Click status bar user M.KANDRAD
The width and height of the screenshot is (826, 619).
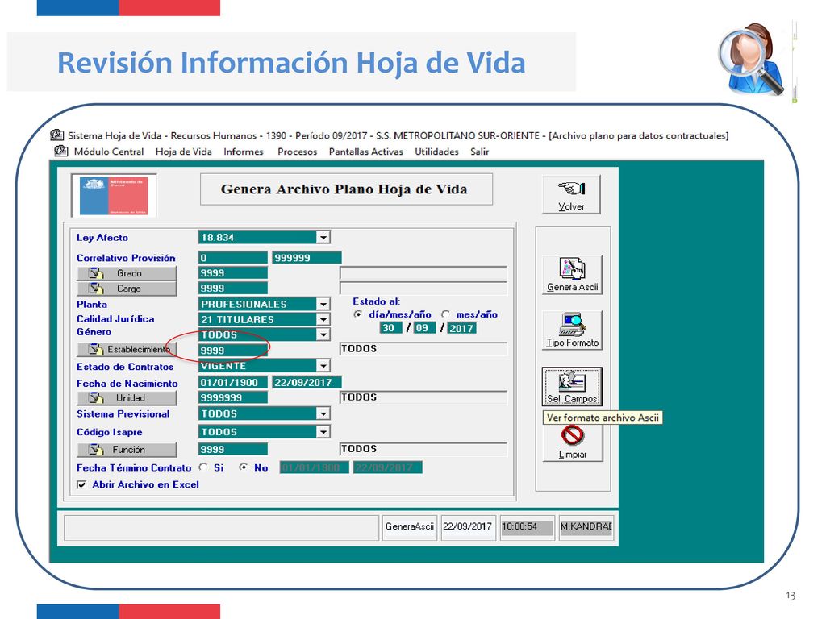click(x=586, y=526)
